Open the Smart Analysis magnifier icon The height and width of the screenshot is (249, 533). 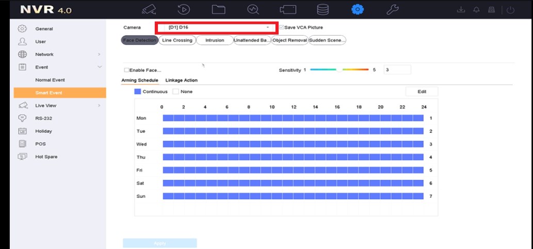click(253, 10)
